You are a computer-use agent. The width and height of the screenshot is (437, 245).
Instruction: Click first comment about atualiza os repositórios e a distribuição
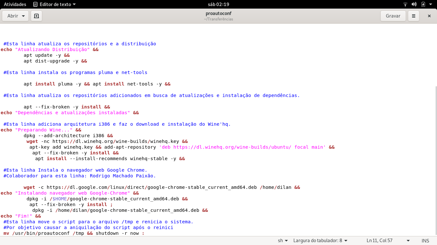pos(80,44)
